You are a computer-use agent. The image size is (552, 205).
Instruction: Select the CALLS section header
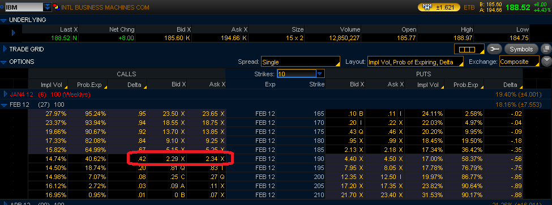[x=126, y=74]
